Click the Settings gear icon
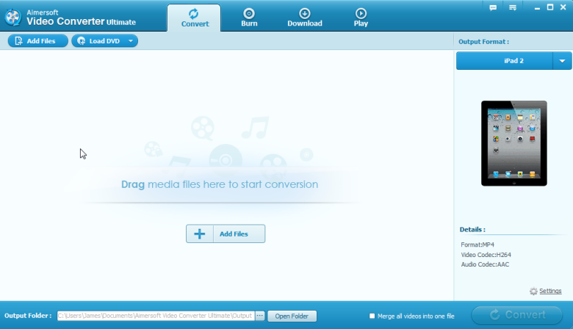The height and width of the screenshot is (329, 573). click(533, 291)
